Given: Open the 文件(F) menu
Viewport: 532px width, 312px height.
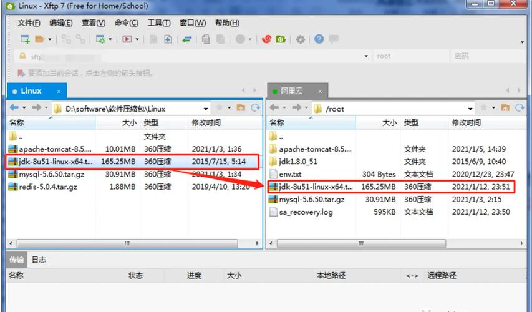Looking at the screenshot, I should point(29,22).
